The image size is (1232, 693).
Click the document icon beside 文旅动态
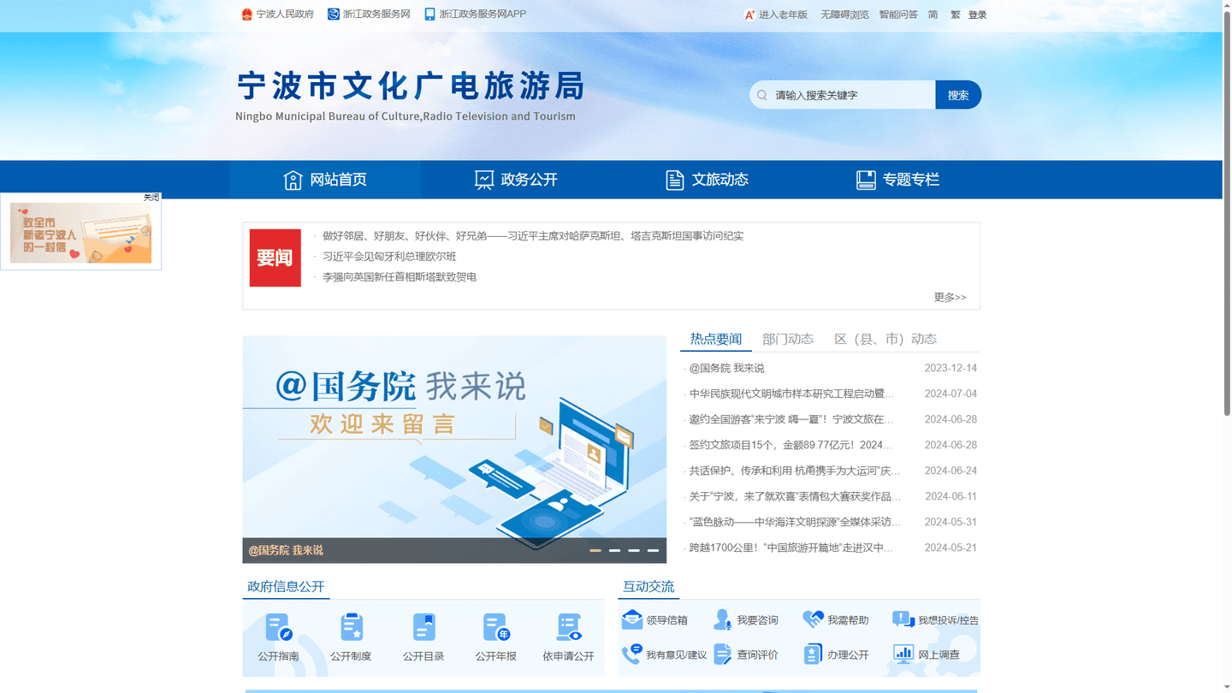click(675, 180)
